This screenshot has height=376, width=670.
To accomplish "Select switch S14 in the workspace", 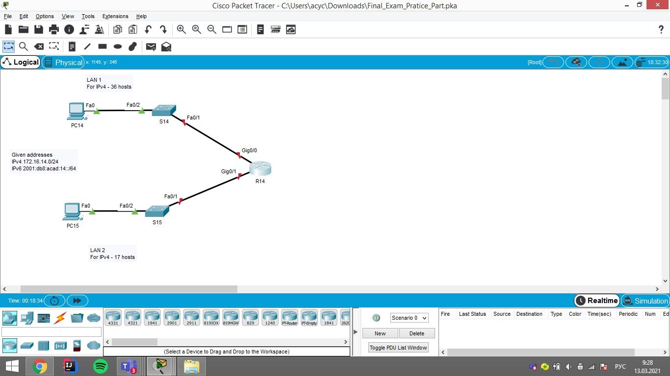I will click(x=164, y=110).
